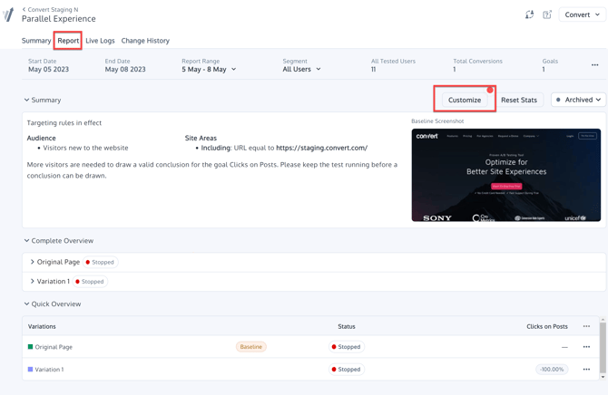This screenshot has height=395, width=608.
Task: Open the Archived status dropdown
Action: tap(578, 100)
